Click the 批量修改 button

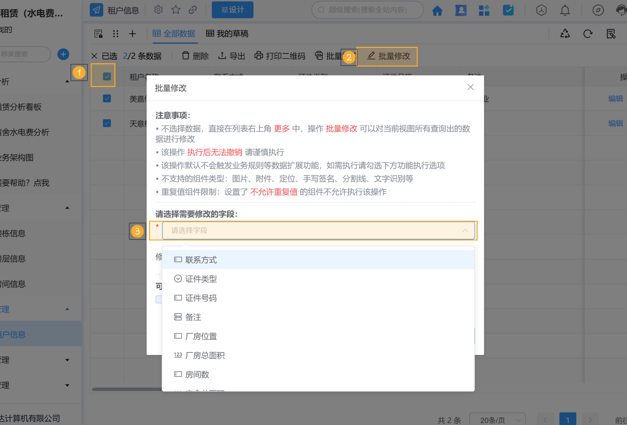coord(387,56)
